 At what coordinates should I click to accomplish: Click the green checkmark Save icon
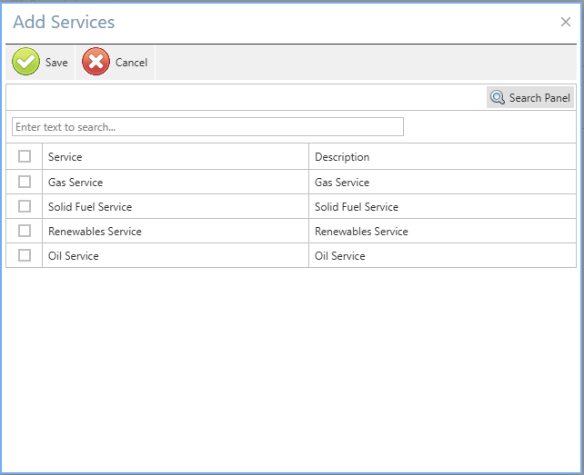point(25,63)
